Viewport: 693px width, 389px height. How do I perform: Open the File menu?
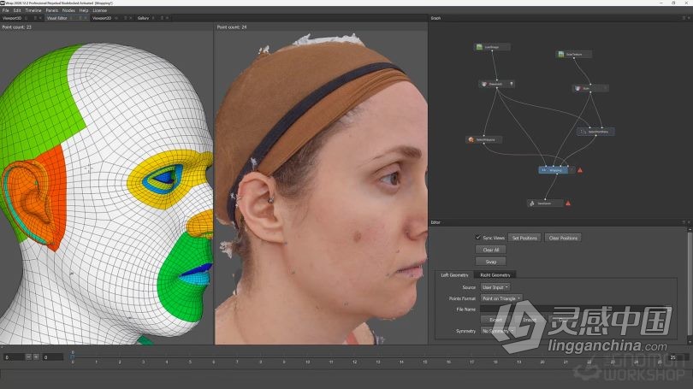6,10
